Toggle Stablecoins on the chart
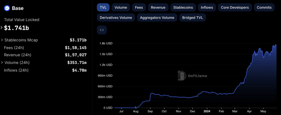This screenshot has height=115, width=281. (183, 7)
